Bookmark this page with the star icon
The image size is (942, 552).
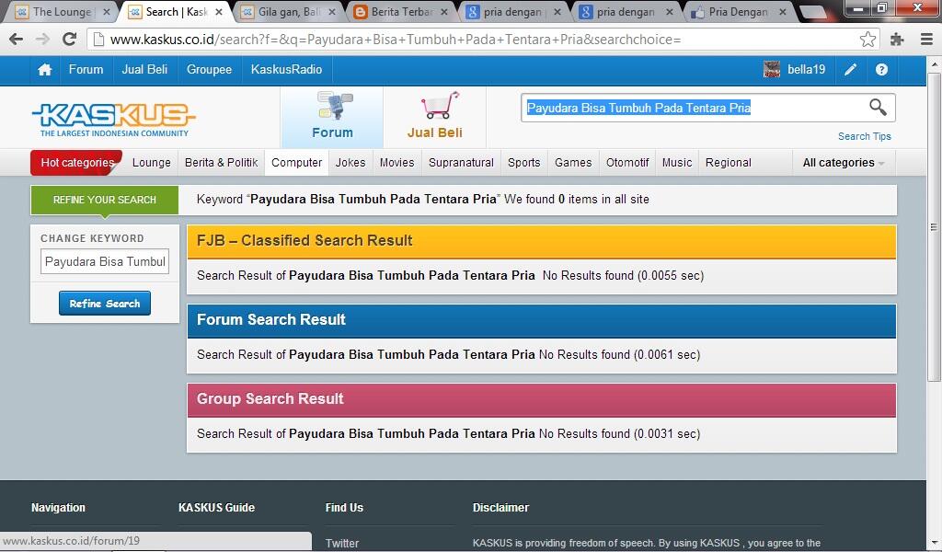[x=867, y=40]
